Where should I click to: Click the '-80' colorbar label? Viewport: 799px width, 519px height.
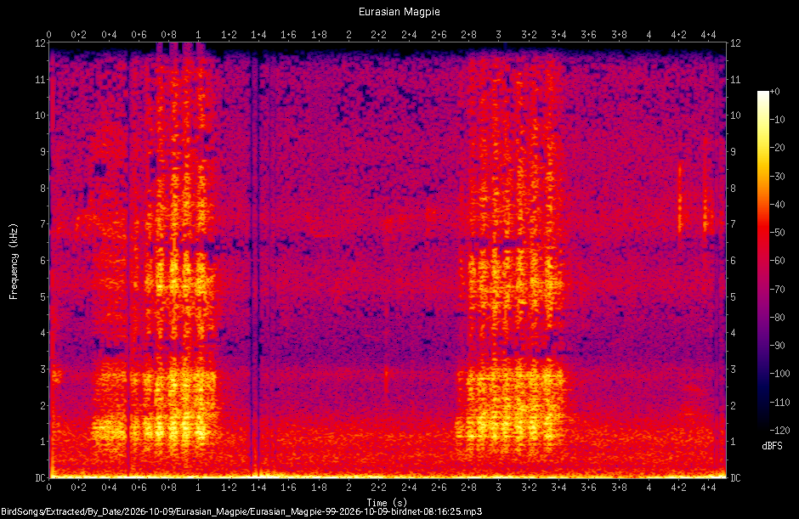pyautogui.click(x=778, y=318)
